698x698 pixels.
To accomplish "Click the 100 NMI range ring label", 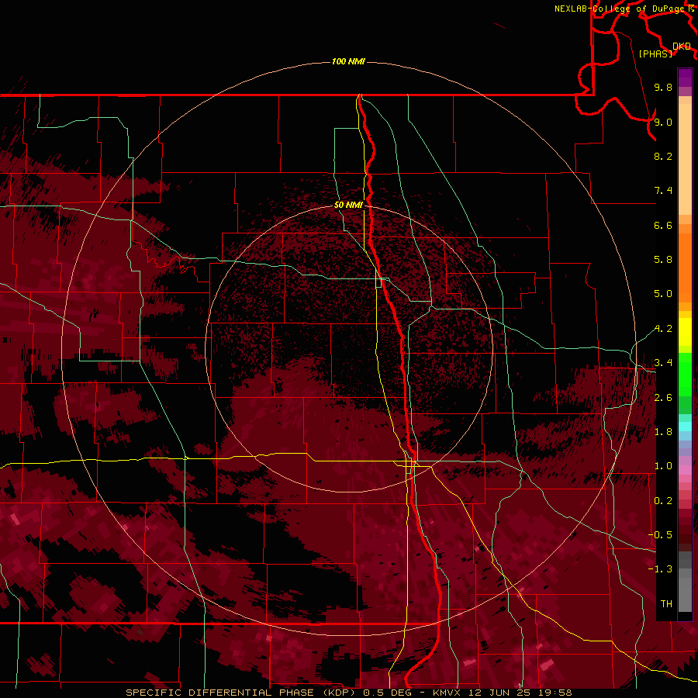I will tap(348, 61).
